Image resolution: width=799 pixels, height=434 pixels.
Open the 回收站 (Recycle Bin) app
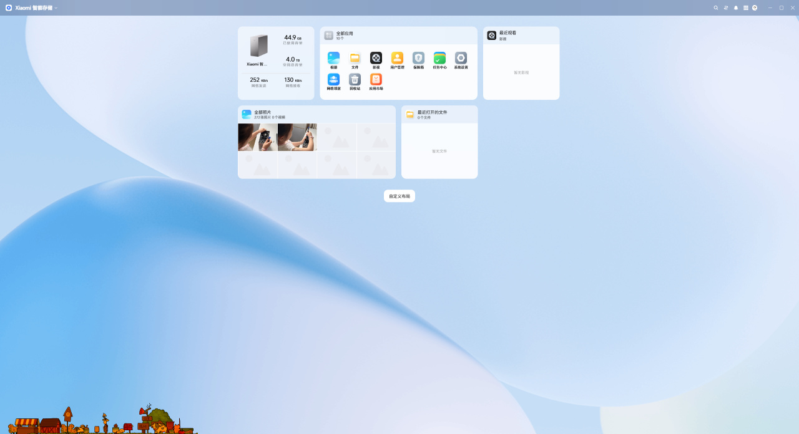355,79
